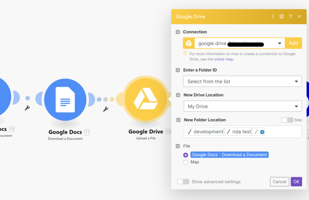Confirm with the OK button
Image resolution: width=309 pixels, height=200 pixels.
(x=296, y=182)
